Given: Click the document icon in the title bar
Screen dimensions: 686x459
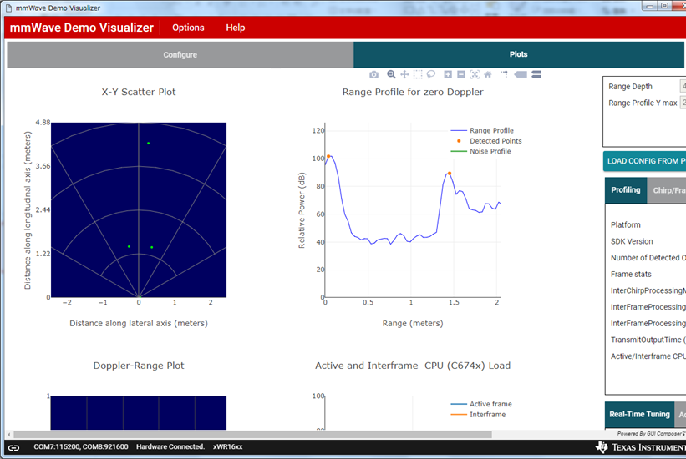Looking at the screenshot, I should click(8, 8).
